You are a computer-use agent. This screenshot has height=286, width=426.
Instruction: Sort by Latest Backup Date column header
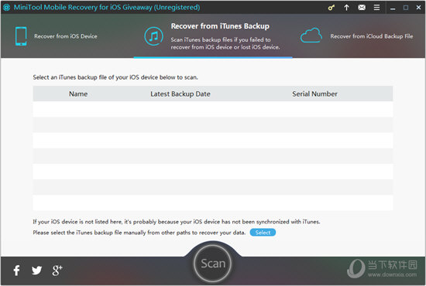point(180,94)
